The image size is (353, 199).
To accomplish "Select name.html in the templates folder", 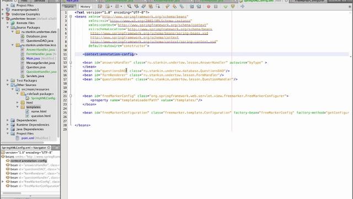I will pyautogui.click(x=39, y=112).
